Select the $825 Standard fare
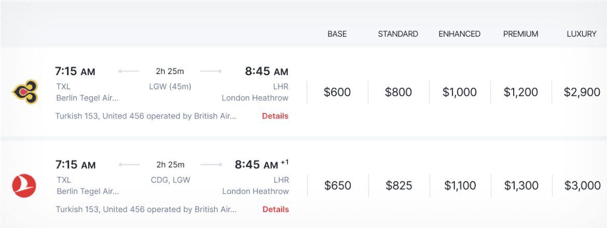 click(x=399, y=185)
